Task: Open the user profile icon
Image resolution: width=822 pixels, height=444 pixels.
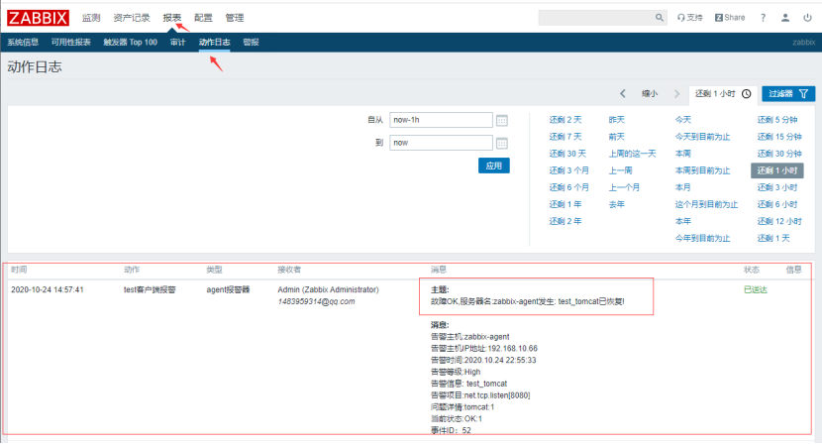Action: [x=785, y=17]
